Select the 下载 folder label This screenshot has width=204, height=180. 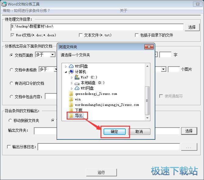[x=79, y=110]
